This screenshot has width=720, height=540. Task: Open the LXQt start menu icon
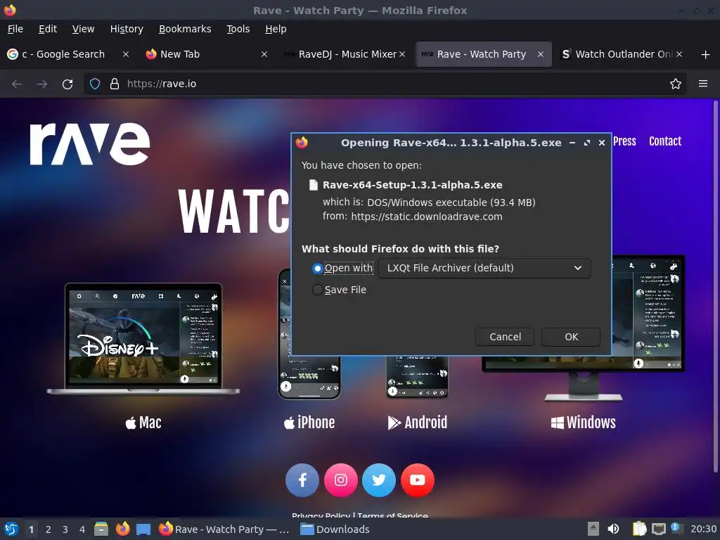(x=11, y=529)
